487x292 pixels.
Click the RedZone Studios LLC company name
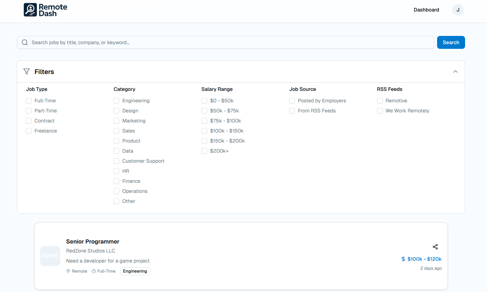click(x=91, y=251)
